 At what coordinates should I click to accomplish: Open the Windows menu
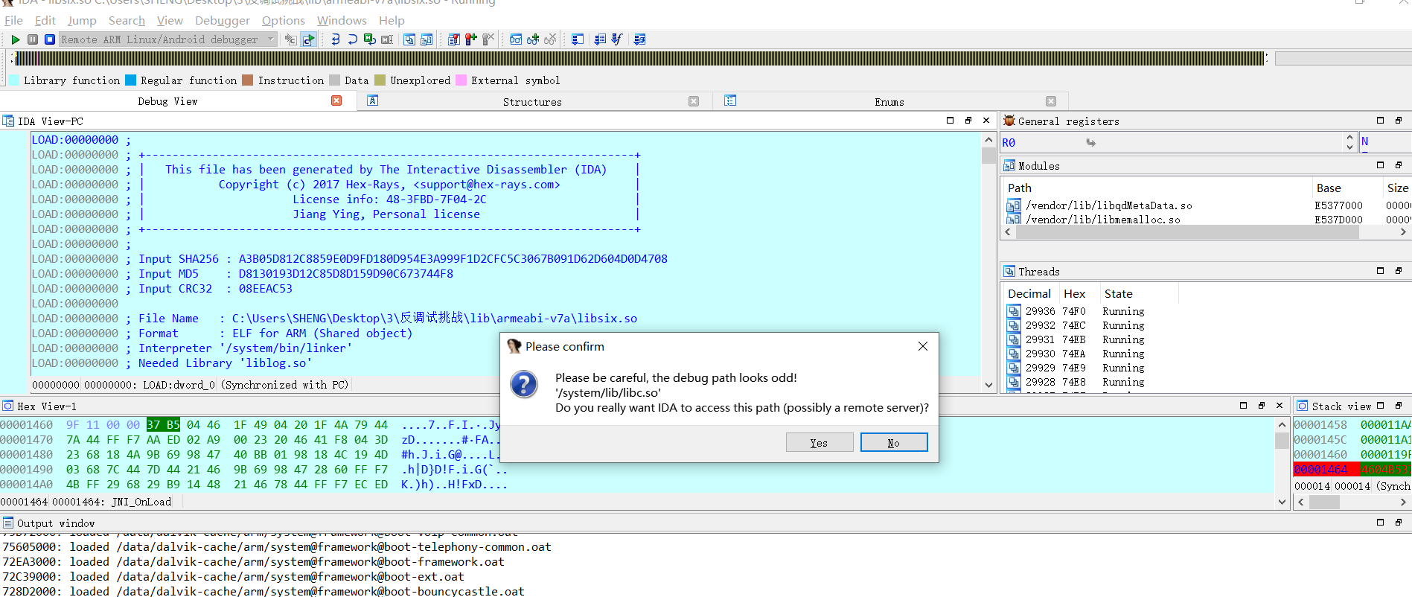(342, 20)
